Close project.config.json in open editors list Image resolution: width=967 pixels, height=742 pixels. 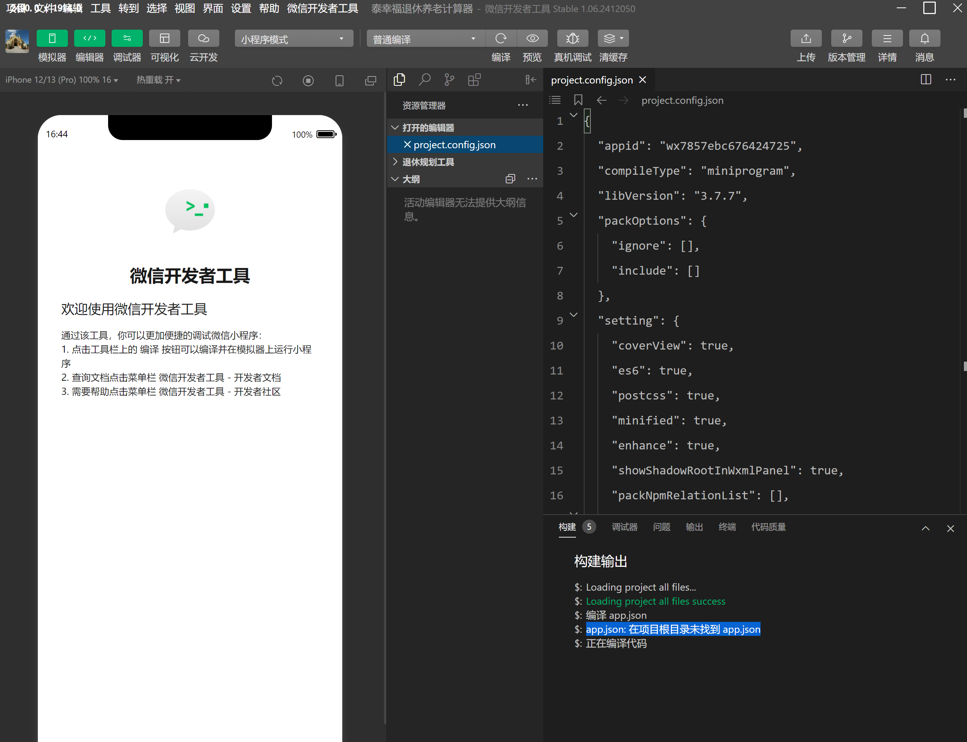pos(407,144)
